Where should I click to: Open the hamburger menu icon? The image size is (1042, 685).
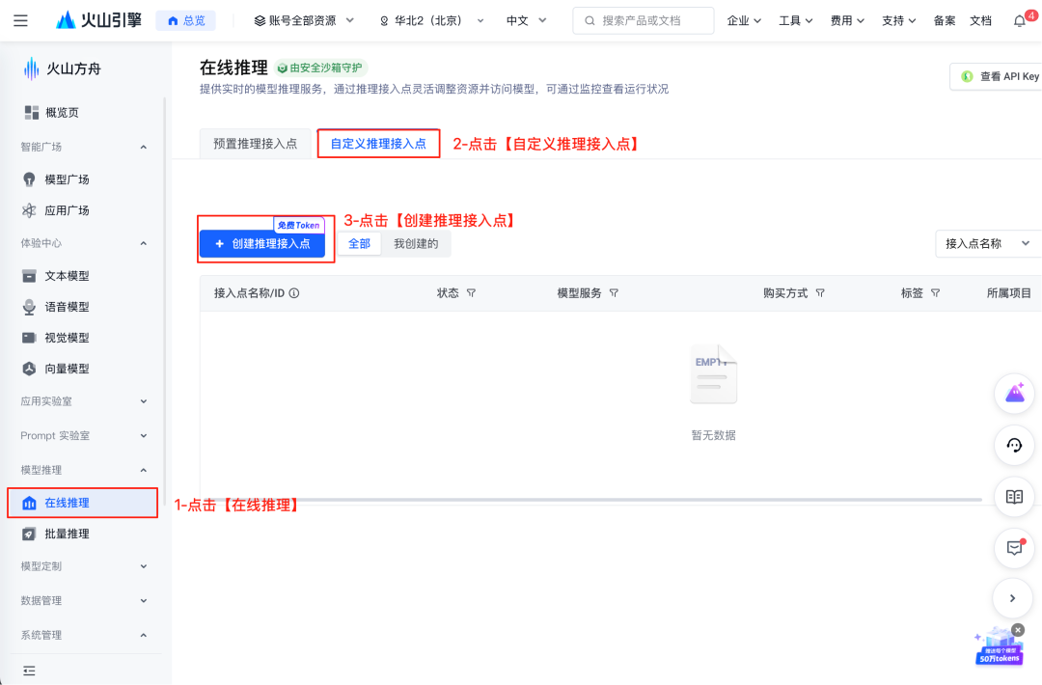(20, 20)
